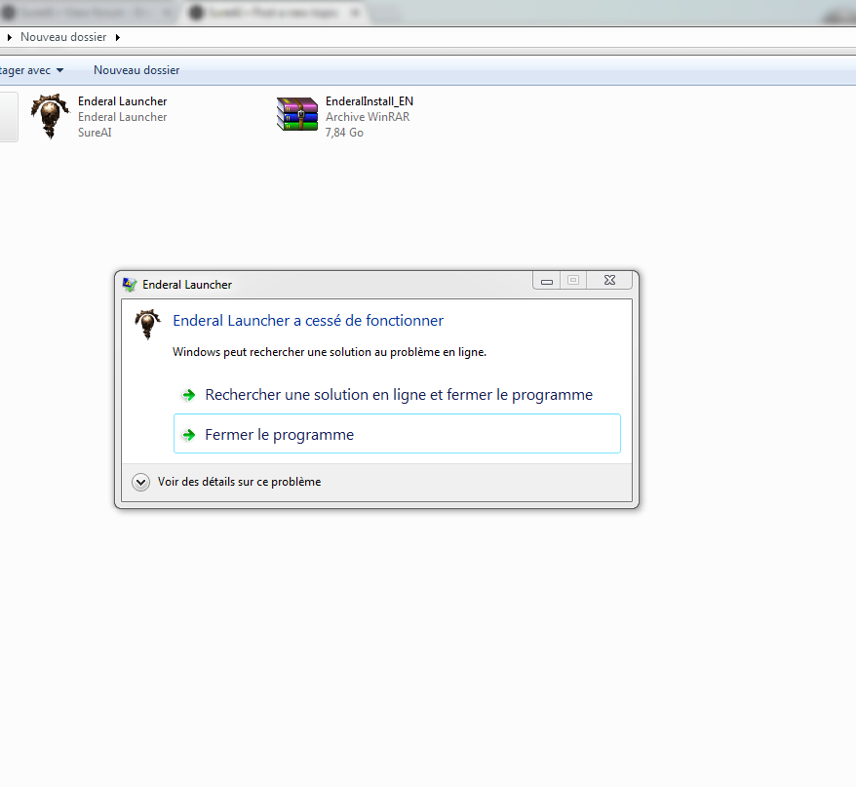Expand breadcrumb arrow before Nouveau dossier path
Screen dimensions: 856x787
pos(10,37)
